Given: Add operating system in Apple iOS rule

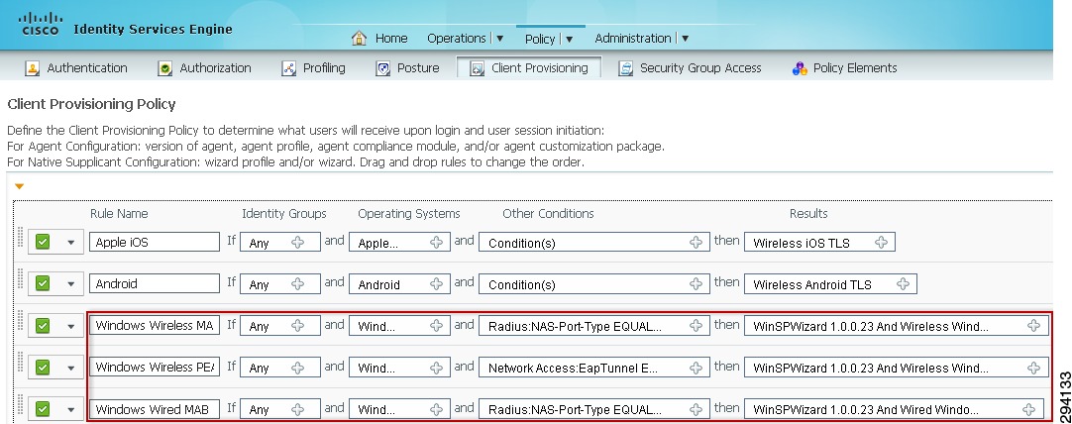Looking at the screenshot, I should (x=436, y=242).
